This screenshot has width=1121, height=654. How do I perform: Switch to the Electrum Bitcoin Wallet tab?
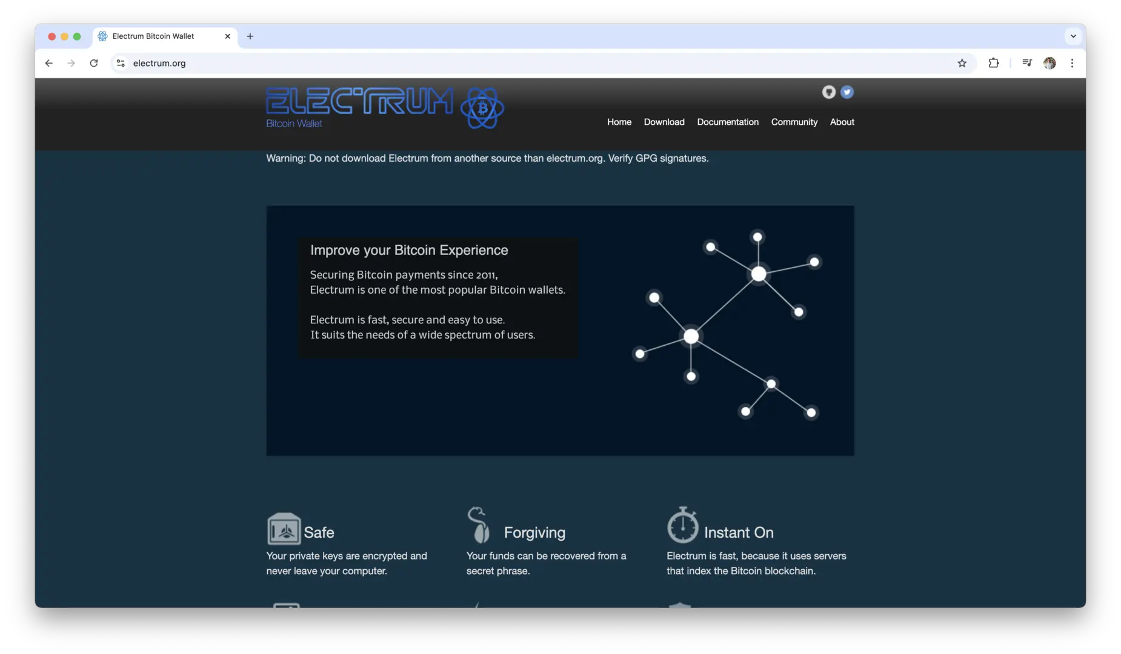point(155,36)
